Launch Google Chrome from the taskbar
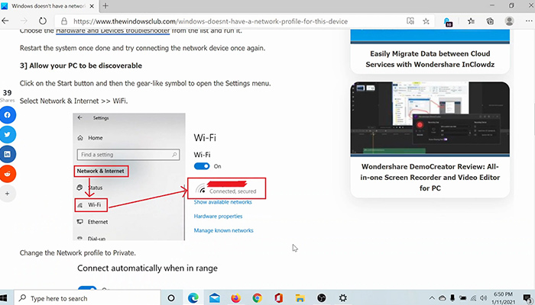This screenshot has height=305, width=535. [258, 298]
